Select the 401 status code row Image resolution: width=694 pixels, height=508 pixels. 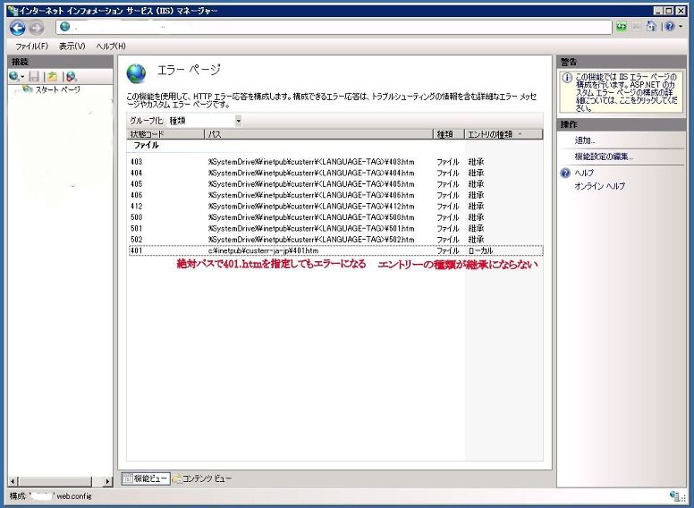[335, 250]
